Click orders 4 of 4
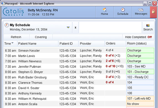158x108 pixels. [109, 50]
